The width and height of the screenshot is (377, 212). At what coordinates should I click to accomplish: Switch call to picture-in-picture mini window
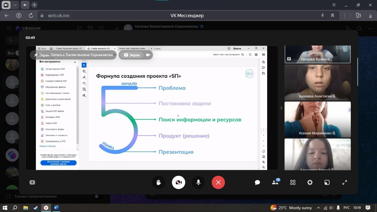(327, 183)
